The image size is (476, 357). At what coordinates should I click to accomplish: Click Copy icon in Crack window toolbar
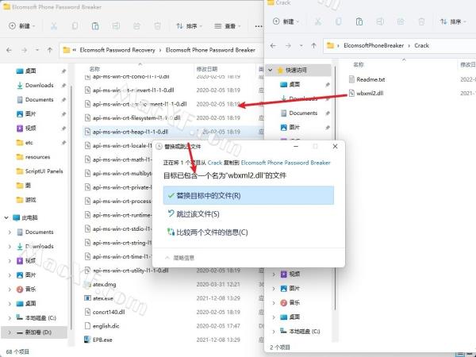[x=339, y=21]
